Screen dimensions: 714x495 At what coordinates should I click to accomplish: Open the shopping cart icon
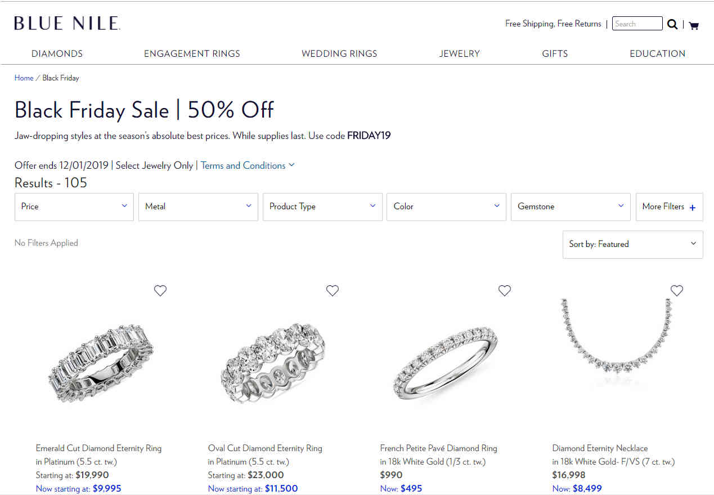[694, 25]
